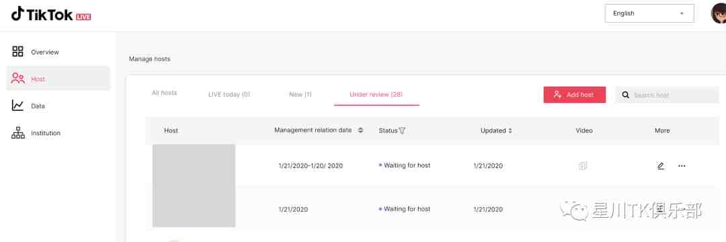Click the pencil edit icon in first row
The width and height of the screenshot is (726, 242).
[x=661, y=165]
